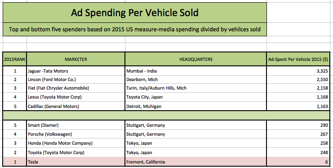Click Tokyo, Japan in the Honda row
Image resolution: width=333 pixels, height=168 pixels.
(196, 143)
